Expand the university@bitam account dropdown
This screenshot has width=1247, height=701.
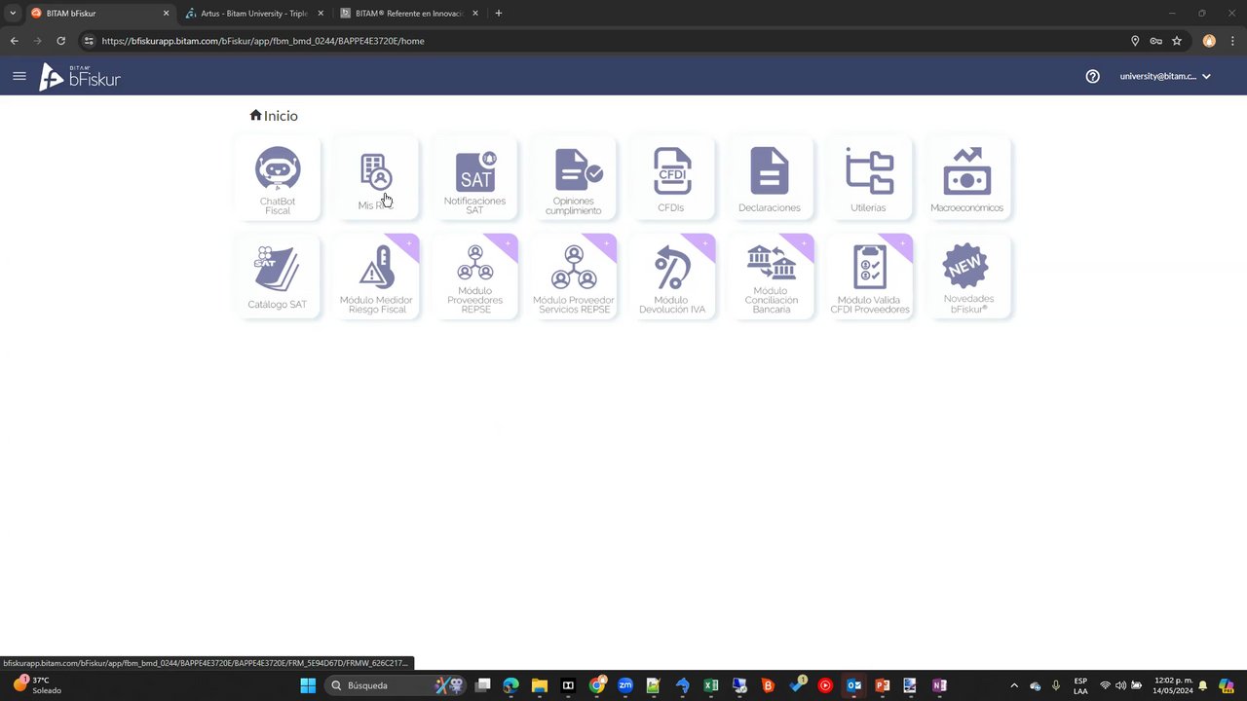click(x=1165, y=76)
